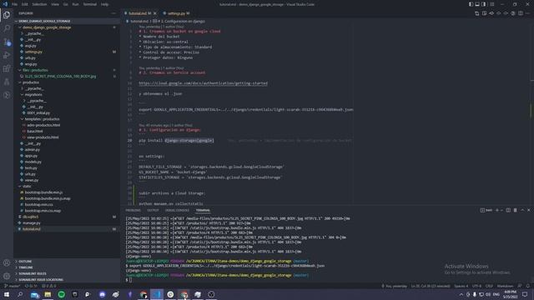Open the Accounts icon in activity bar
Image resolution: width=534 pixels, height=300 pixels.
click(x=7, y=262)
